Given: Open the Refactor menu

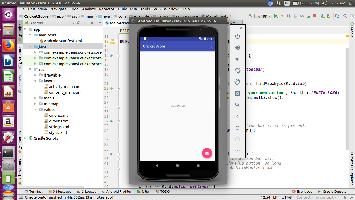Looking at the screenshot, I should pyautogui.click(x=107, y=9).
